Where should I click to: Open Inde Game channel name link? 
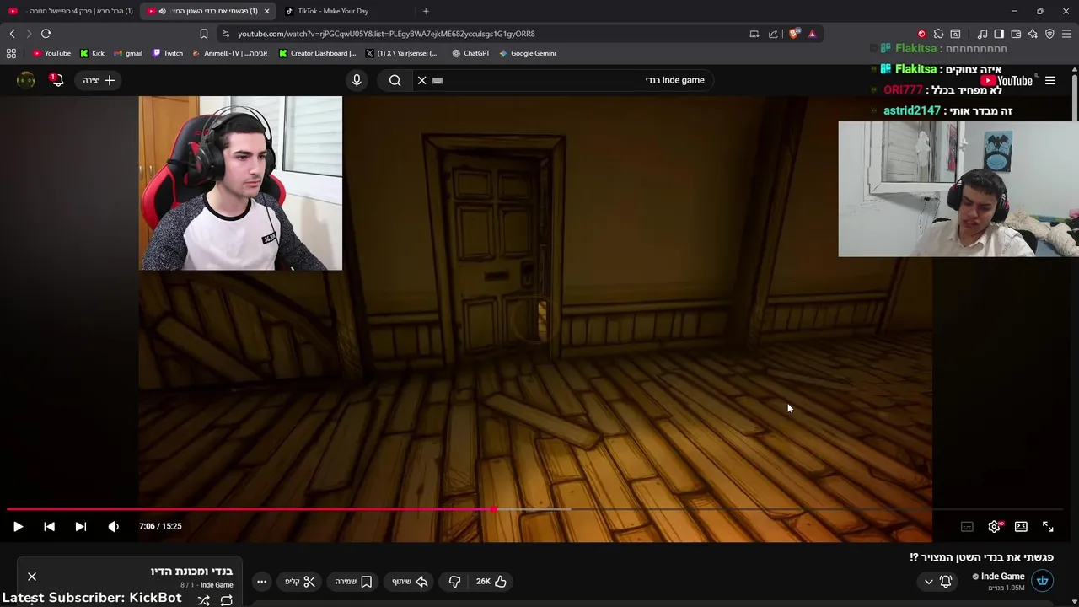point(1002,577)
